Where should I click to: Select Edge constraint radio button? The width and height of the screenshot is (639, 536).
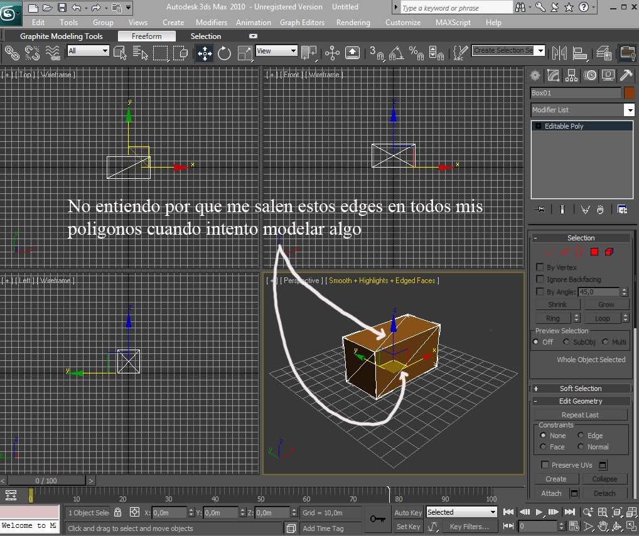(581, 436)
